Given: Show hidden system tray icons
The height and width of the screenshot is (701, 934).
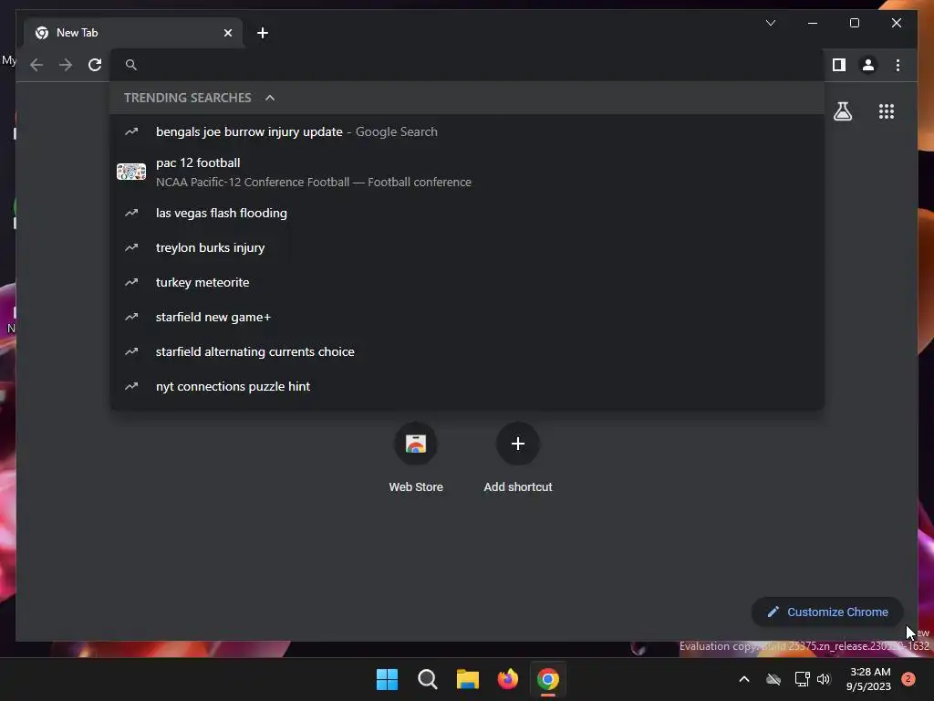Looking at the screenshot, I should (x=744, y=679).
